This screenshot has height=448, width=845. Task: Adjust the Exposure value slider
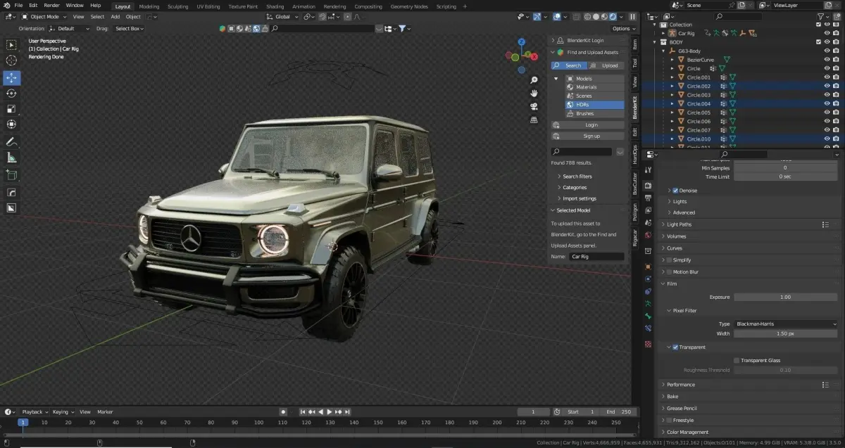pyautogui.click(x=786, y=297)
